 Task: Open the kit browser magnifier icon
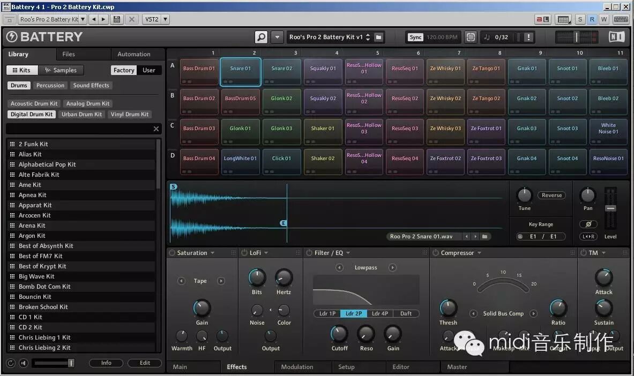tap(261, 37)
